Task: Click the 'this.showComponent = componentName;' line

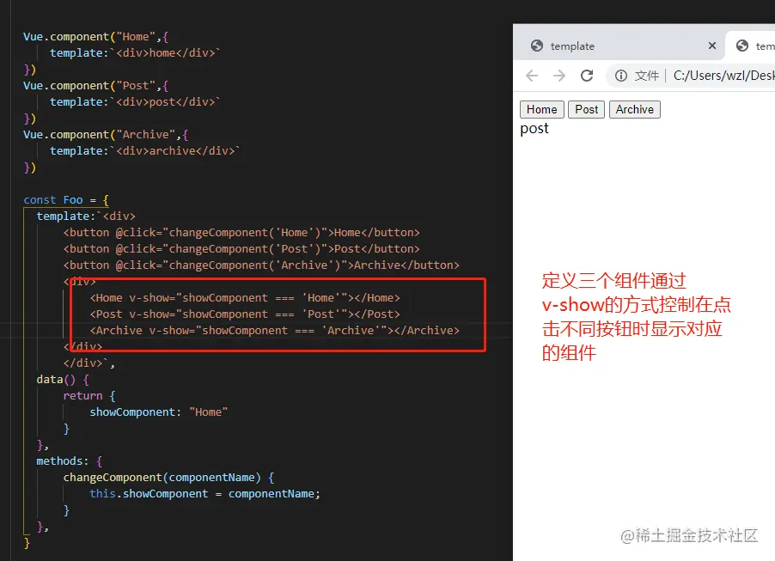Action: click(205, 493)
